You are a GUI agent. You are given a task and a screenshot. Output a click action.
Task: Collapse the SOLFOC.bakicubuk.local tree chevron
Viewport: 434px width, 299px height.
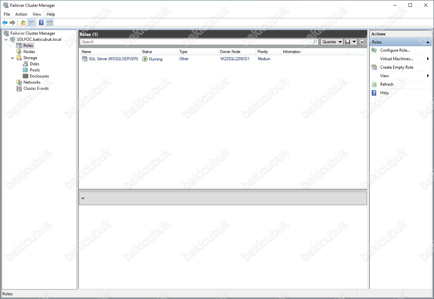pos(6,39)
